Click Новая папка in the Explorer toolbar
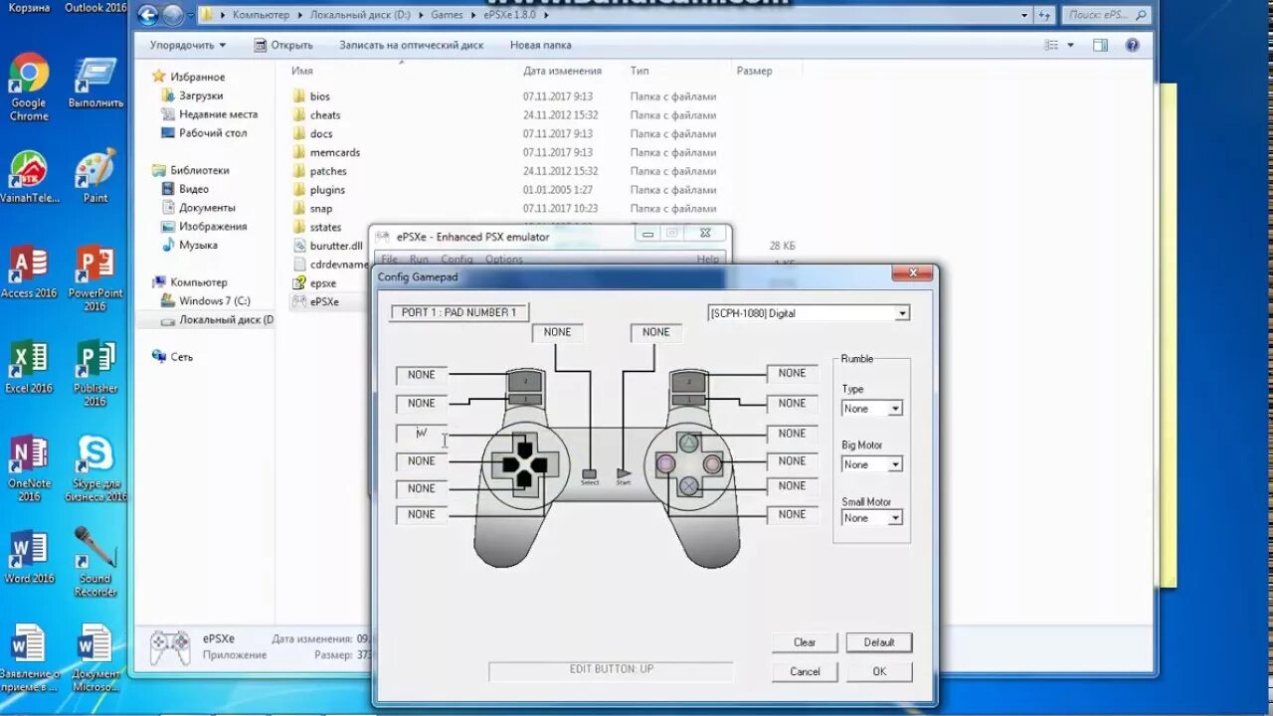Viewport: 1273px width, 716px height. (x=540, y=45)
